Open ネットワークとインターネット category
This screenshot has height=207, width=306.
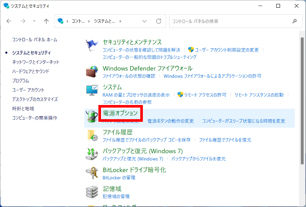(x=36, y=62)
